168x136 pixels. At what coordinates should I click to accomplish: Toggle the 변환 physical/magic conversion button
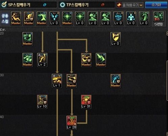click(159, 24)
